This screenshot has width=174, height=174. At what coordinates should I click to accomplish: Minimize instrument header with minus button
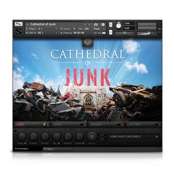160,26
